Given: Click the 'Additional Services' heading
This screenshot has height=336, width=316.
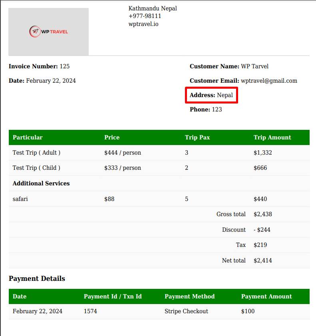Looking at the screenshot, I should click(x=41, y=183).
